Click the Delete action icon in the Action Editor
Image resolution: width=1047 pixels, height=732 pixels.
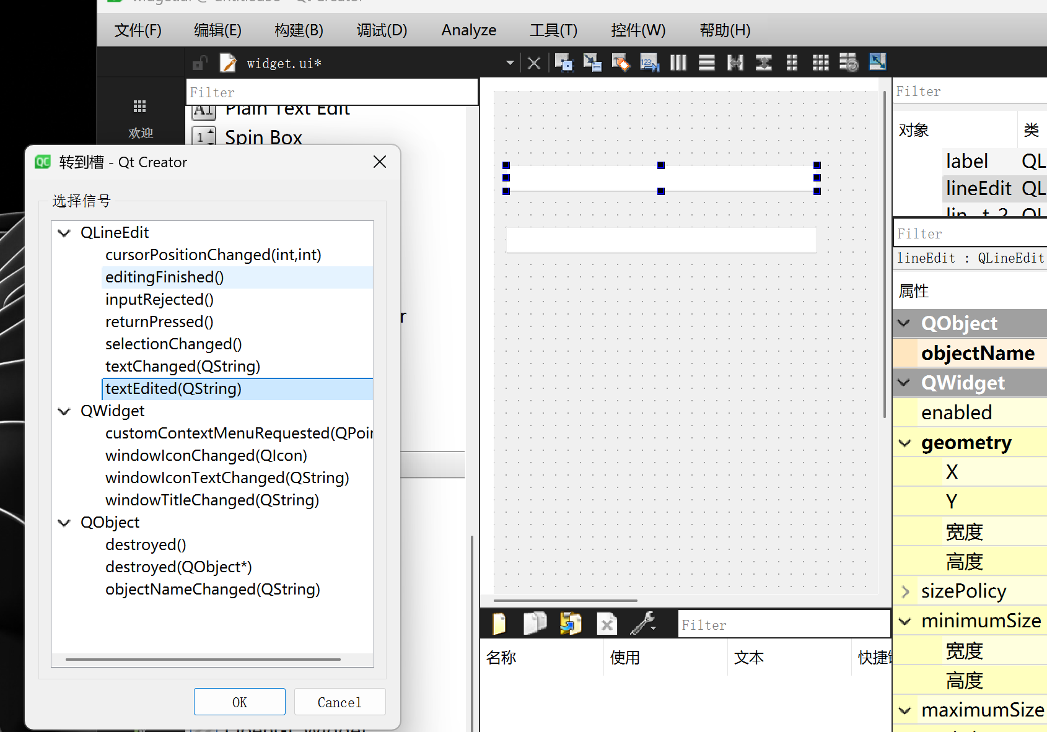tap(607, 624)
